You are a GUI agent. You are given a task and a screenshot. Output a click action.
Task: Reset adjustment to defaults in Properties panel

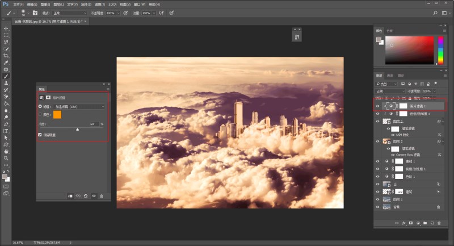click(x=85, y=196)
